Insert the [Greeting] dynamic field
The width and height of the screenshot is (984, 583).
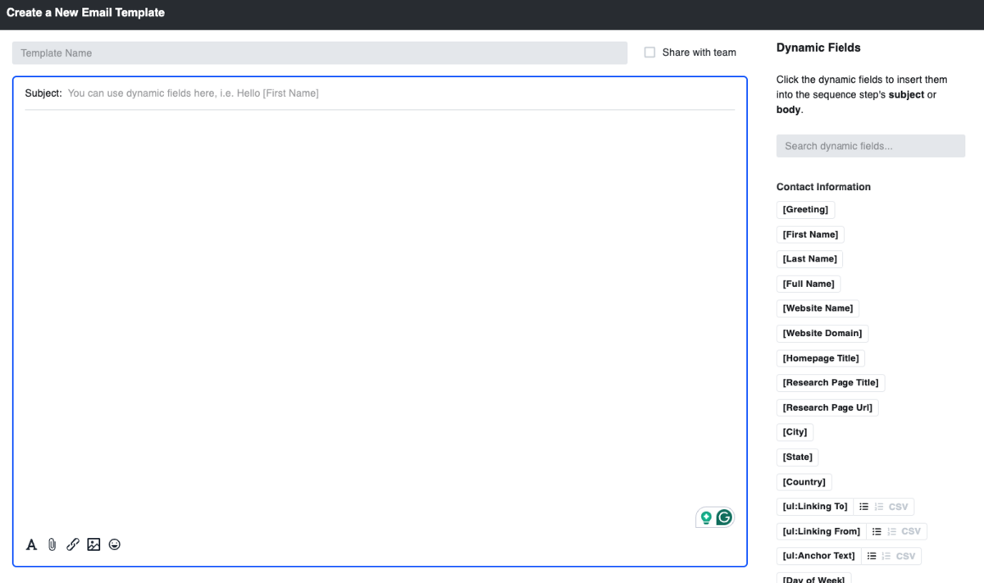click(805, 210)
